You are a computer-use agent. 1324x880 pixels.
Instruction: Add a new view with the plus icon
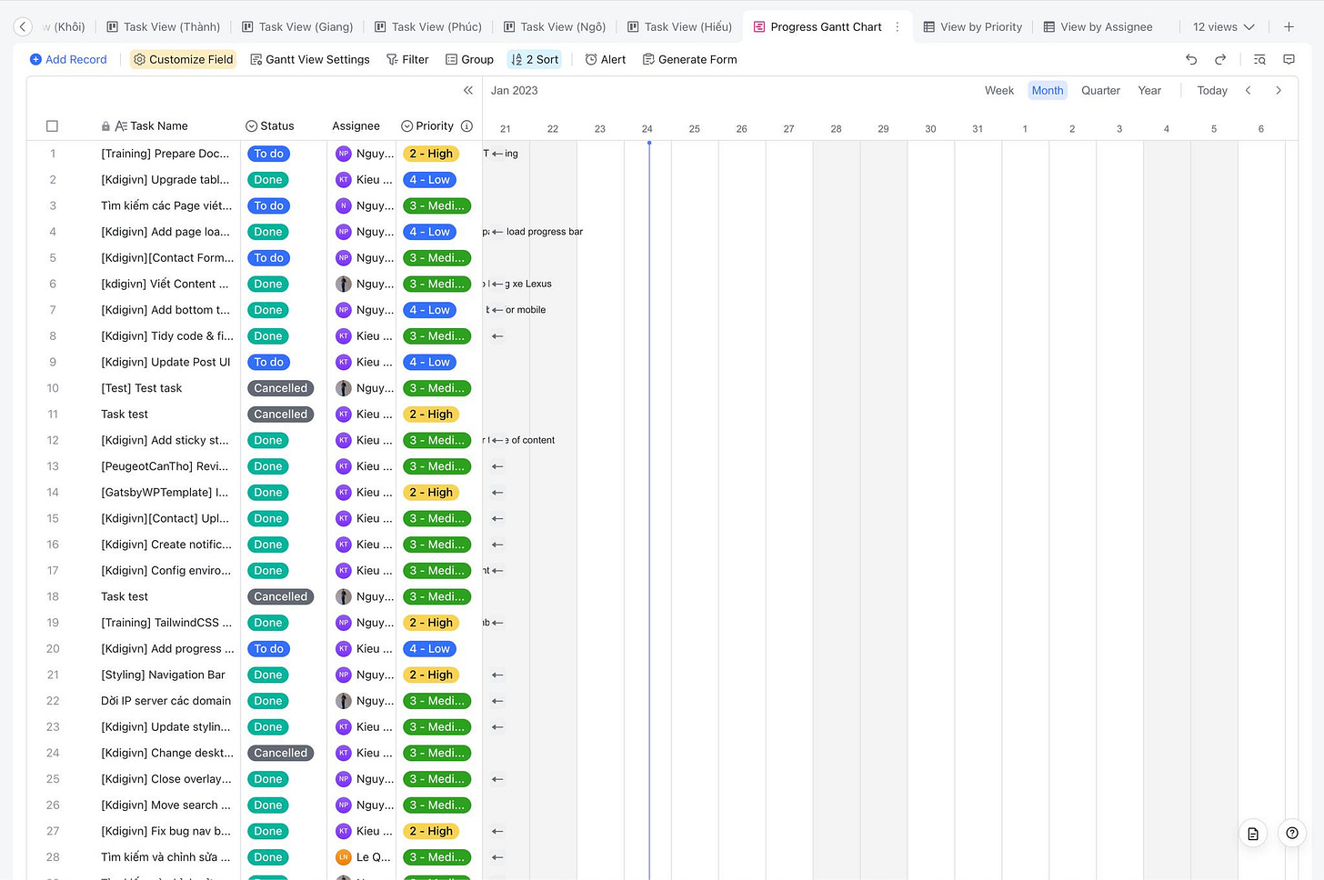[1289, 27]
